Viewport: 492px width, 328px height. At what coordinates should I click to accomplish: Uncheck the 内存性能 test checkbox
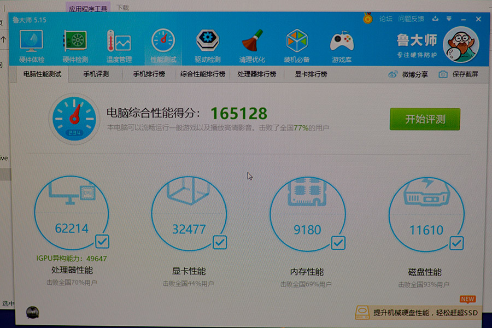(338, 243)
